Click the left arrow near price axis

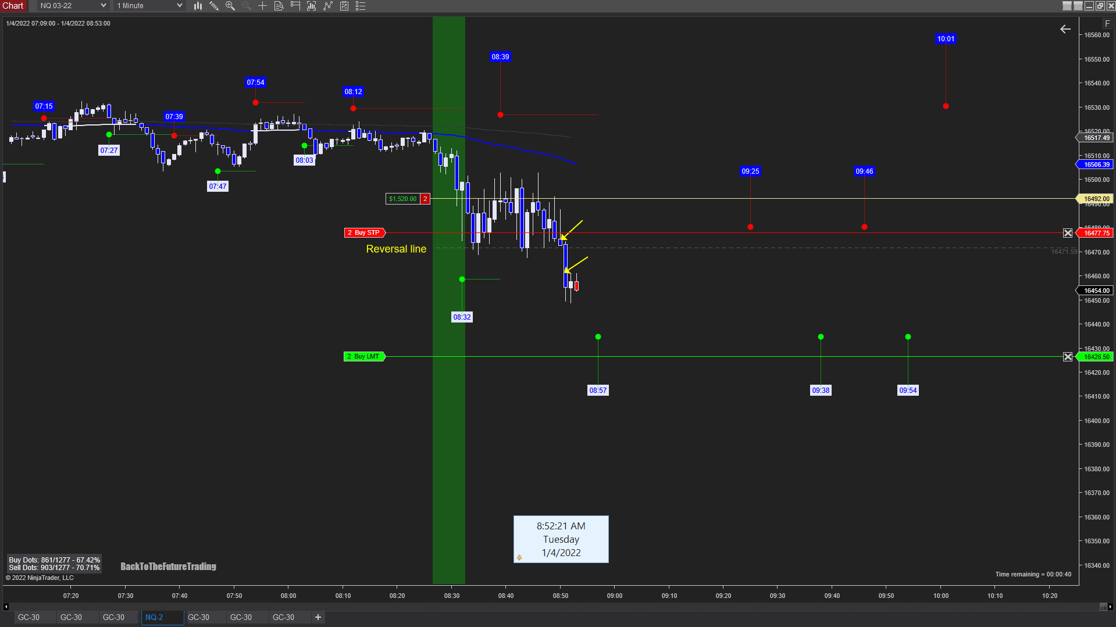point(1065,29)
